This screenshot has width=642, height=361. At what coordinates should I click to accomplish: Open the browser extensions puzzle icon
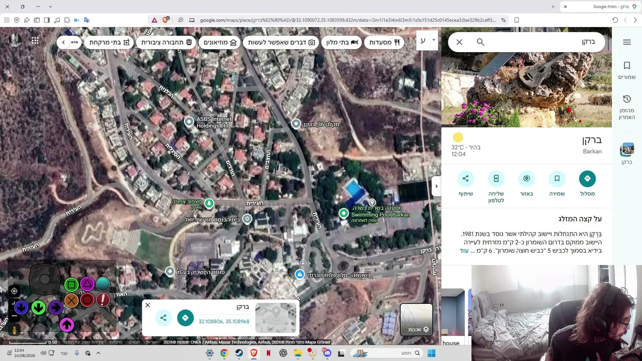(67, 20)
